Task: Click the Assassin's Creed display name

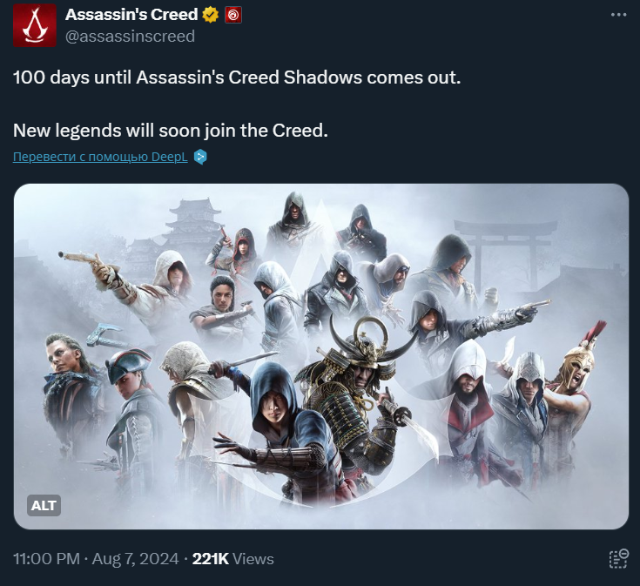Action: (x=131, y=15)
